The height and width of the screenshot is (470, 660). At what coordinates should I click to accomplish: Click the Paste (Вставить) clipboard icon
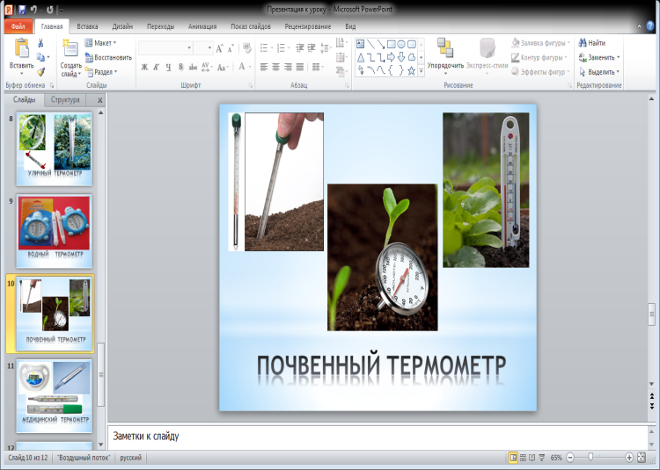[20, 48]
